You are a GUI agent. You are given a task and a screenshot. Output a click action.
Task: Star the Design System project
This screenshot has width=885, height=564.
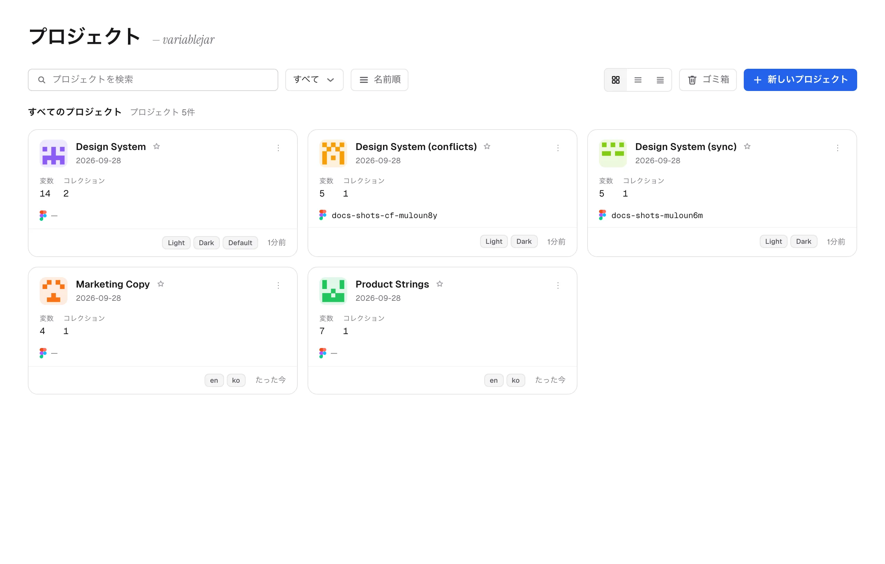157,147
